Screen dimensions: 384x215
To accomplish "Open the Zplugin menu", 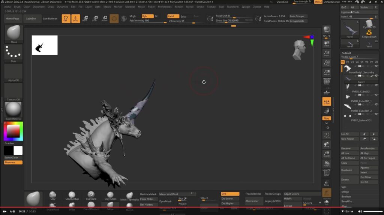I will point(246,7).
